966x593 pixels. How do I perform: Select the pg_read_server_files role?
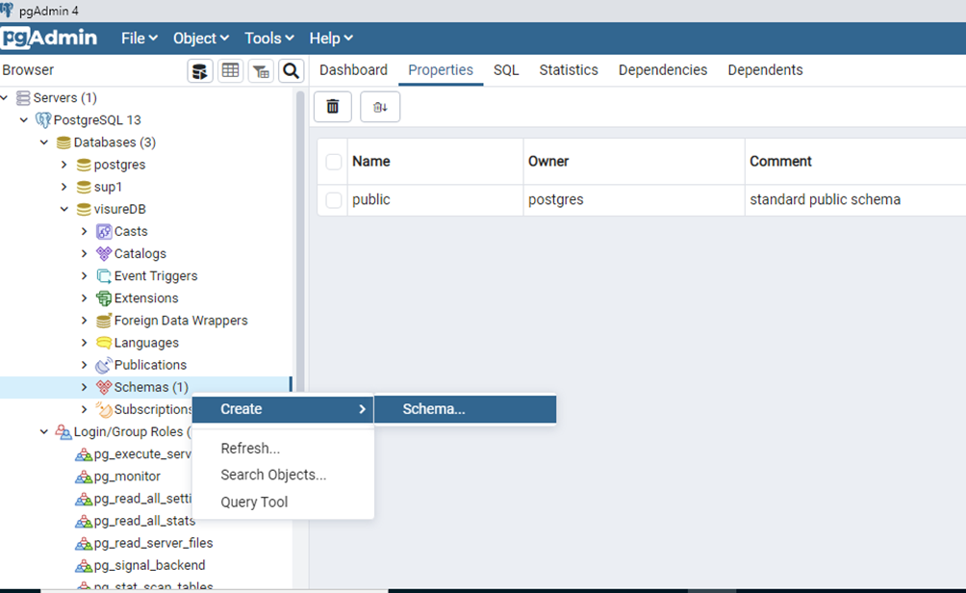[153, 543]
